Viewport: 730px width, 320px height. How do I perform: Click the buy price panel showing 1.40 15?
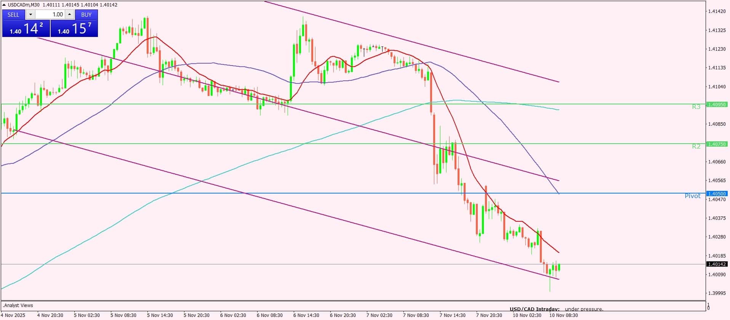tap(74, 29)
